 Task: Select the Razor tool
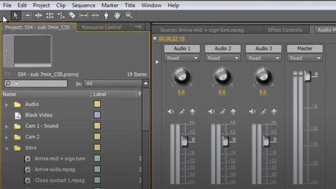pos(72,15)
